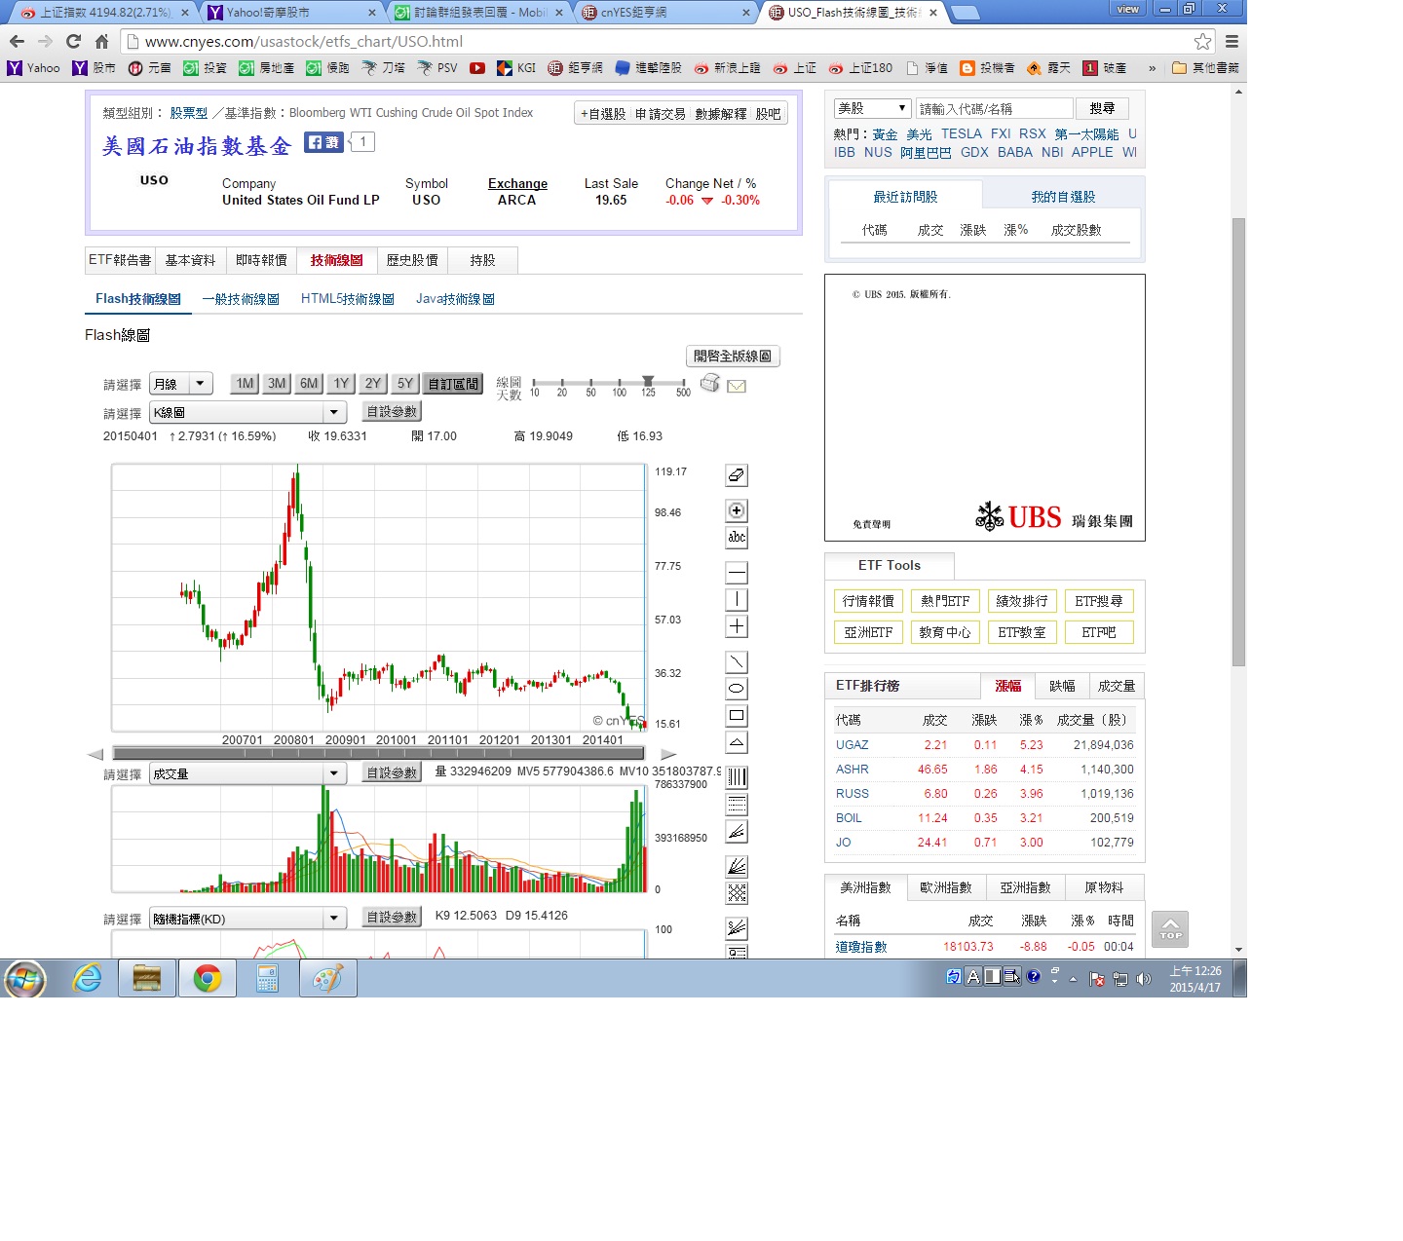1403x1241 pixels.
Task: Select the horizontal line drawing tool
Action: pos(737,573)
